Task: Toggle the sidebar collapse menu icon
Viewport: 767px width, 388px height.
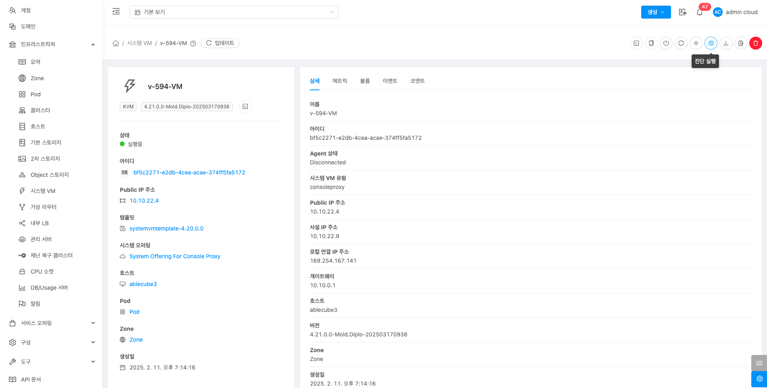Action: (116, 12)
